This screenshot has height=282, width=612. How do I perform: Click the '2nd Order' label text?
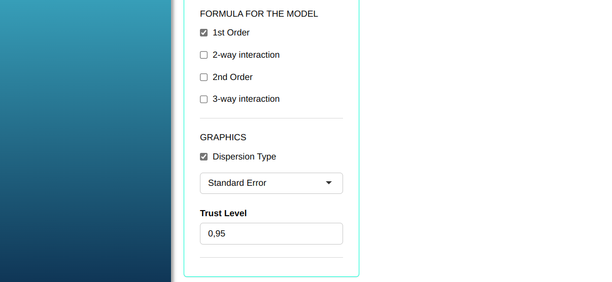click(232, 77)
